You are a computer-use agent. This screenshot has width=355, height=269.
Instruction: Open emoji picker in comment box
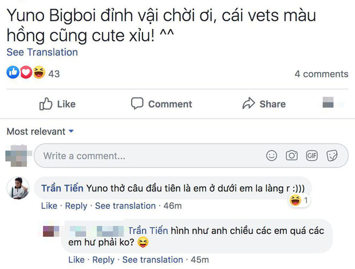tap(272, 156)
